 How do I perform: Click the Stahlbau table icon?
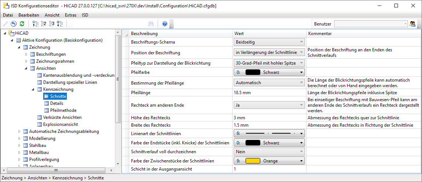(x=25, y=146)
